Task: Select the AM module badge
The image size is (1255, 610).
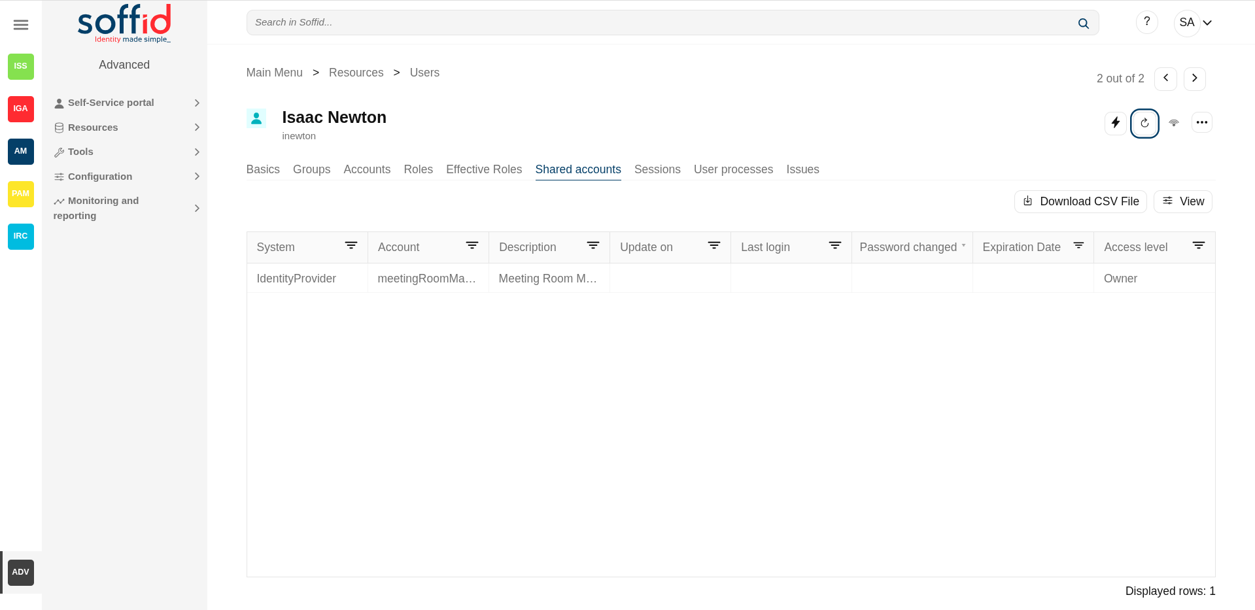Action: point(21,151)
